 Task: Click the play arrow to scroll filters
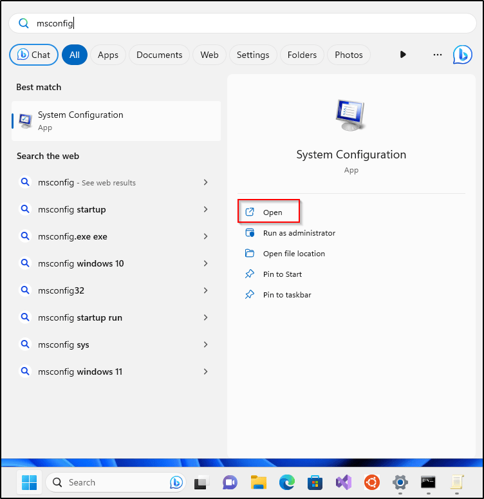[x=403, y=55]
